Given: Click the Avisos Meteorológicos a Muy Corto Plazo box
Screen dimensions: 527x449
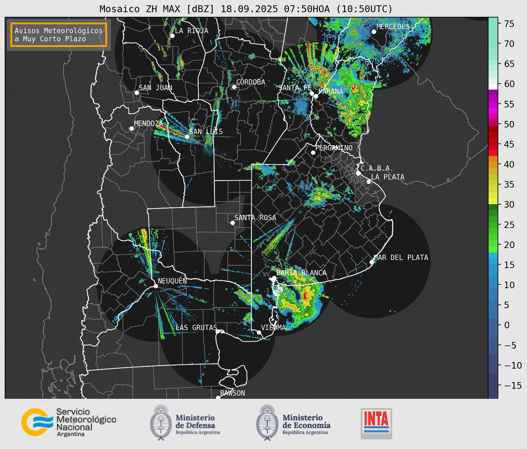Looking at the screenshot, I should tap(59, 35).
